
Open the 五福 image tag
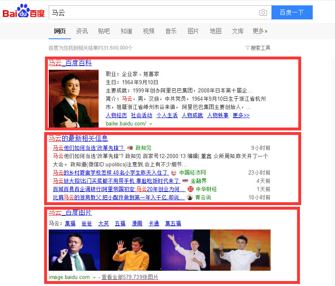tap(120, 224)
